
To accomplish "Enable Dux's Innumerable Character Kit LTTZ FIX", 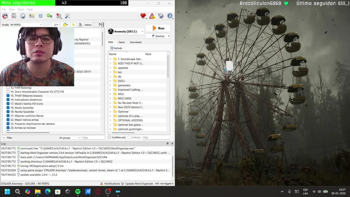I will click(x=8, y=92).
